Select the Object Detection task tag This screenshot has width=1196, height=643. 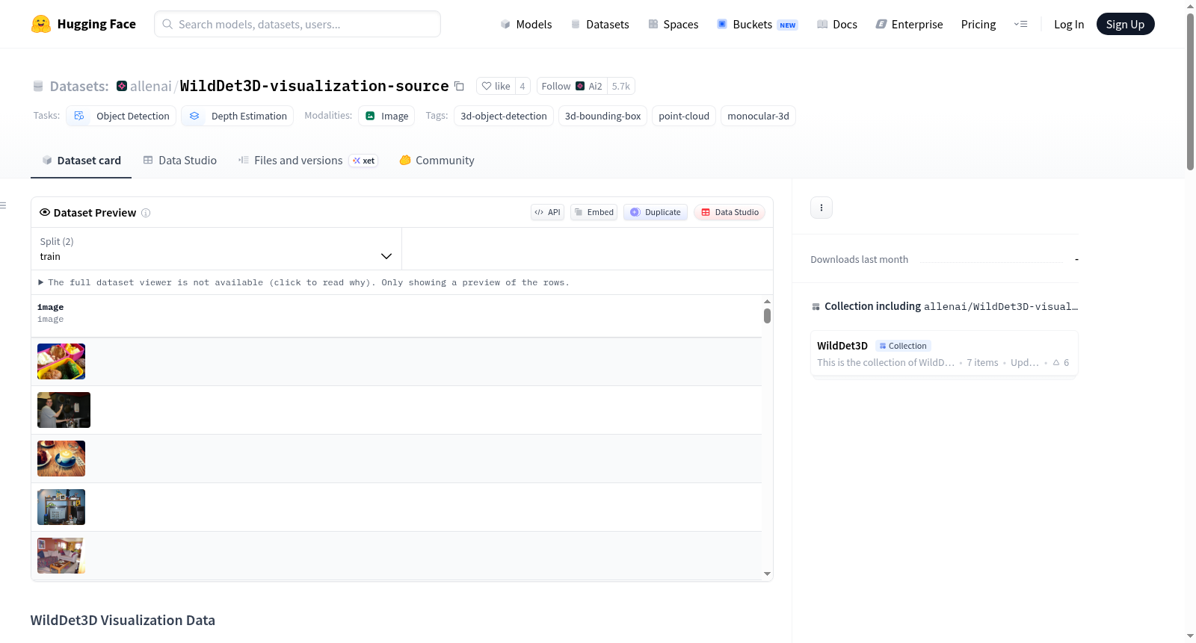coord(122,116)
